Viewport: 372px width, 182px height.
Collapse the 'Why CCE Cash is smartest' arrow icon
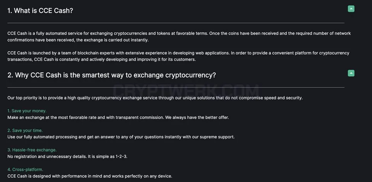click(351, 73)
